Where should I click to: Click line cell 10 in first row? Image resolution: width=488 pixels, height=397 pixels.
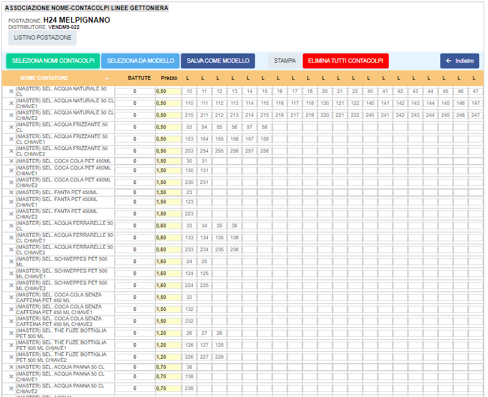189,91
